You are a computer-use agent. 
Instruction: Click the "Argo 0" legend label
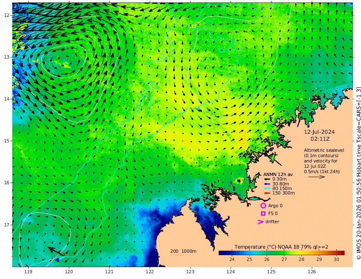[275, 206]
